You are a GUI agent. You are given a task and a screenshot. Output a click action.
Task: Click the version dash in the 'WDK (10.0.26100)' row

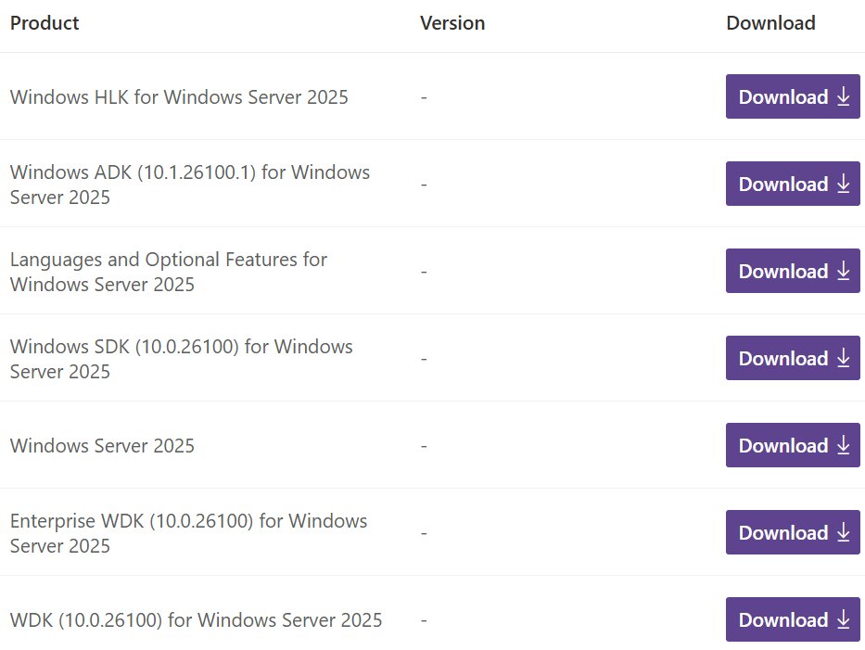(x=424, y=620)
